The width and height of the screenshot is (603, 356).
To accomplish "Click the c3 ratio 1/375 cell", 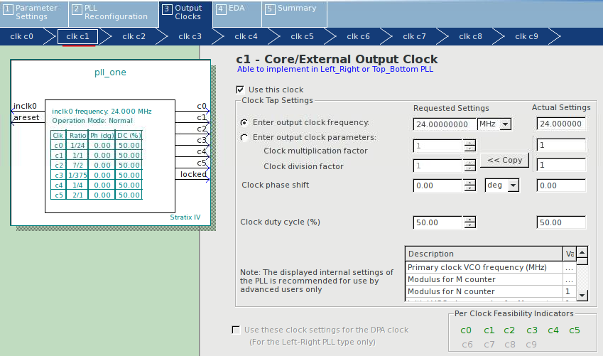I will coord(77,175).
